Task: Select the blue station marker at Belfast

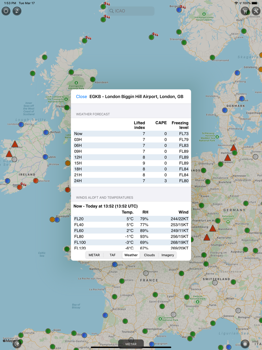Action: 46,132
